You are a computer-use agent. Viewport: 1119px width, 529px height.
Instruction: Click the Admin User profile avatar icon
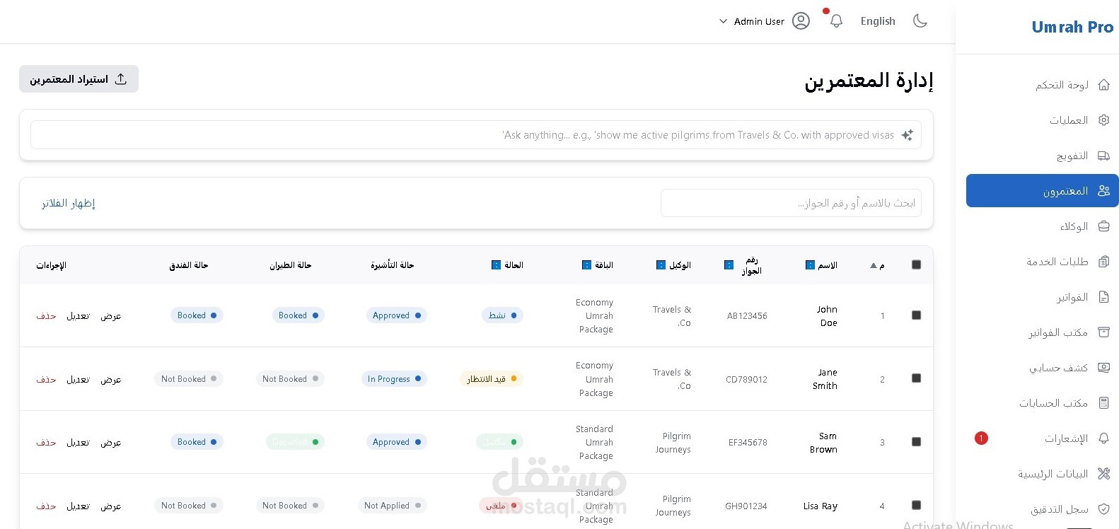(x=801, y=21)
